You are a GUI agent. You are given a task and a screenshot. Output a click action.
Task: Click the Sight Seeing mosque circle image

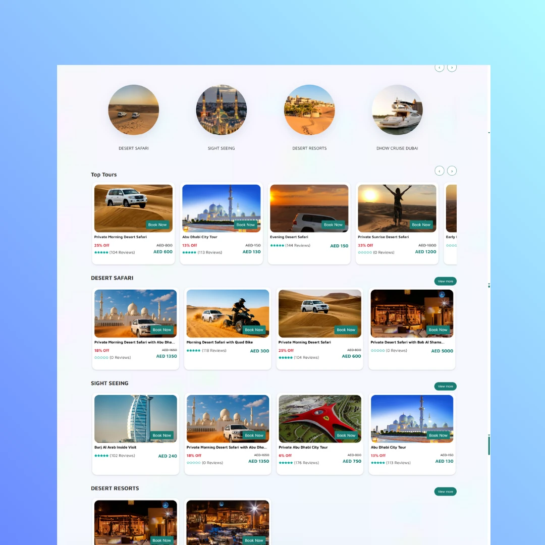pyautogui.click(x=222, y=110)
